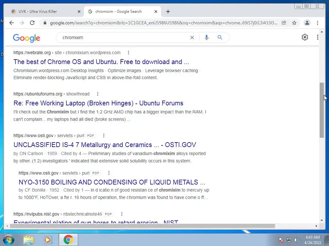Click the browser forward arrow
This screenshot has width=329, height=246.
(22, 23)
